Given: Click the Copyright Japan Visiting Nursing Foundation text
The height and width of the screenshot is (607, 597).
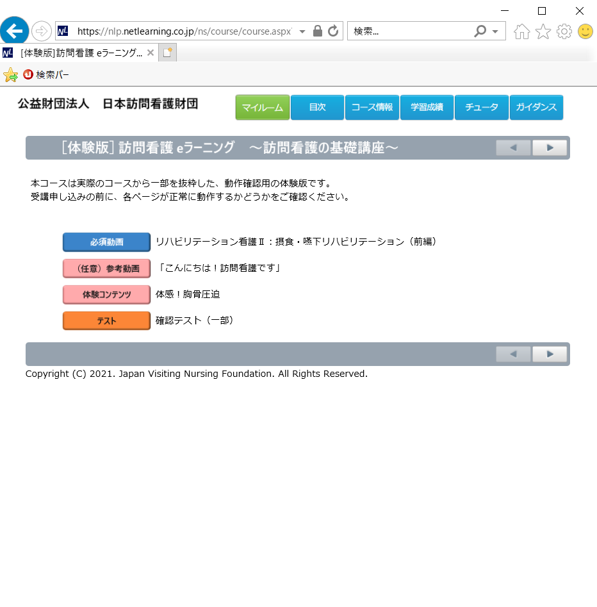Looking at the screenshot, I should 197,374.
